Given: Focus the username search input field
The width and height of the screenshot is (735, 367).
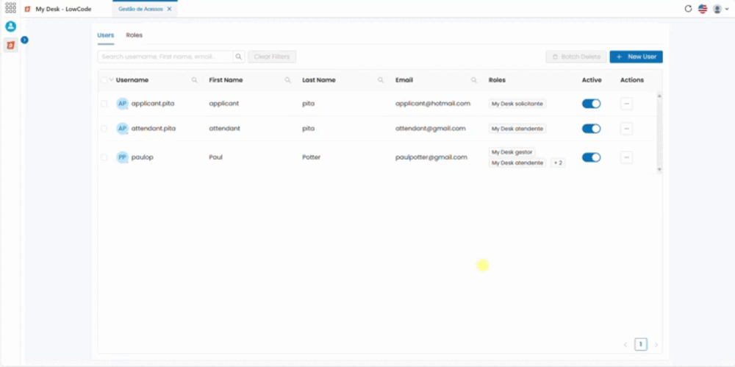Looking at the screenshot, I should pos(165,57).
